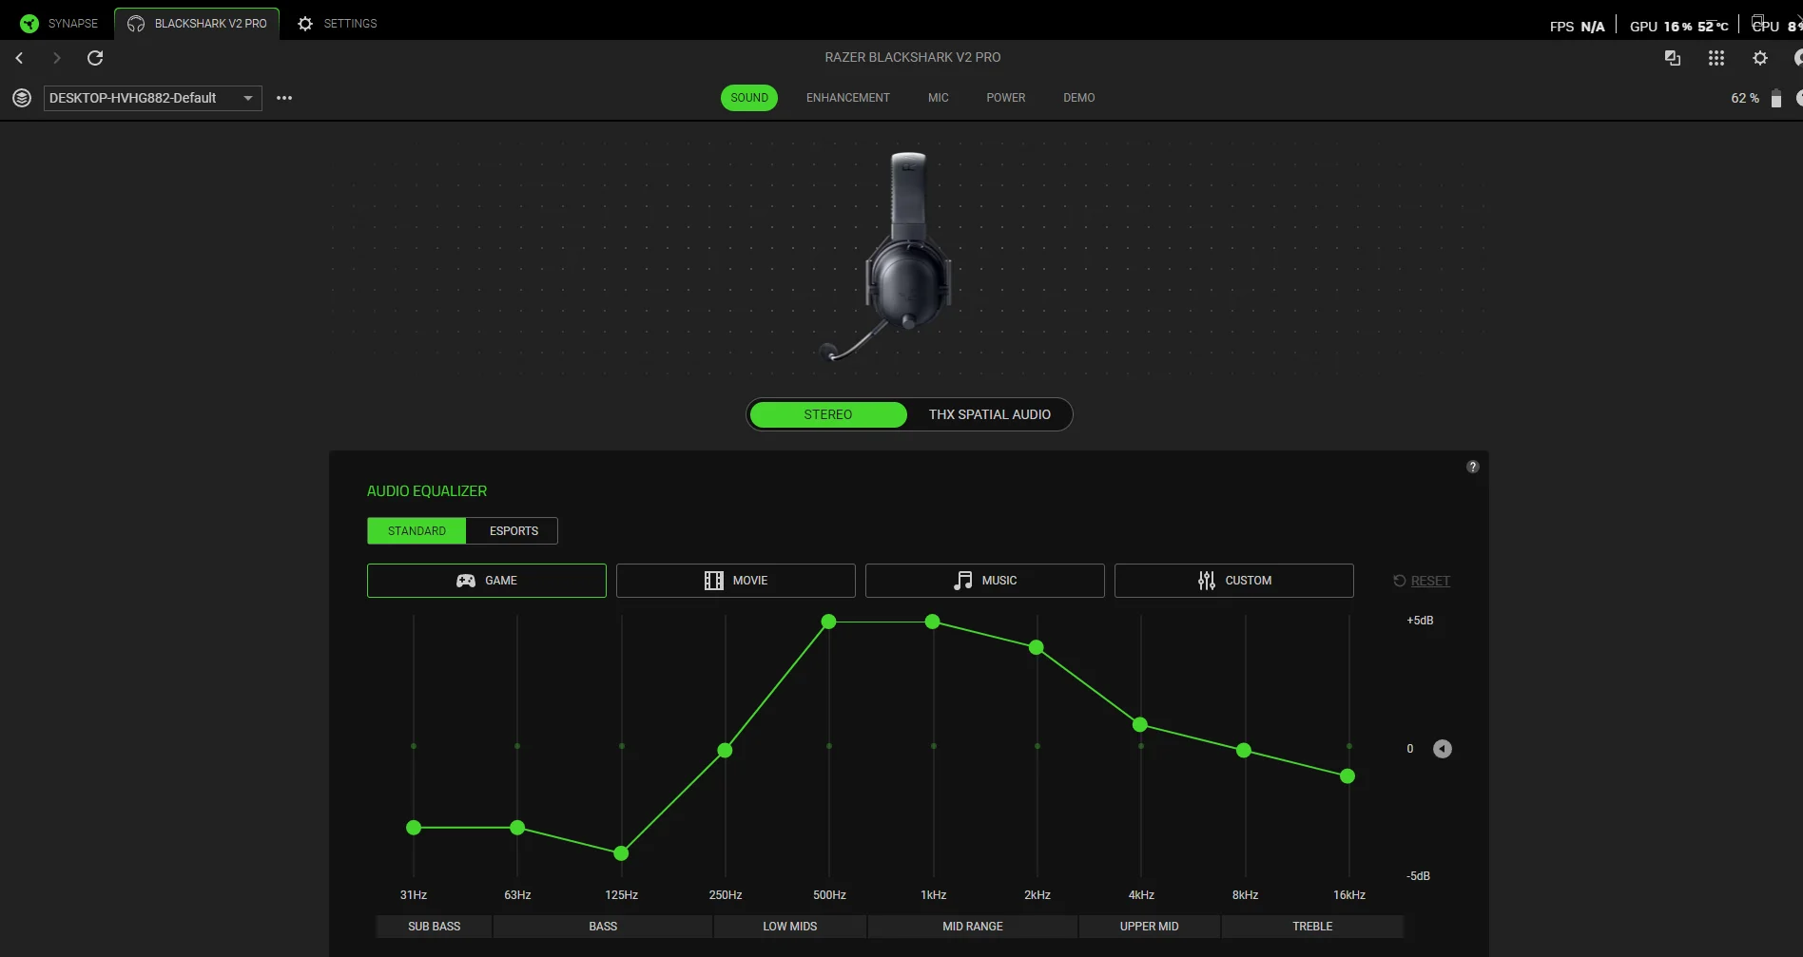Click the gear icon next to apps grid
The height and width of the screenshot is (957, 1803).
coord(1759,58)
